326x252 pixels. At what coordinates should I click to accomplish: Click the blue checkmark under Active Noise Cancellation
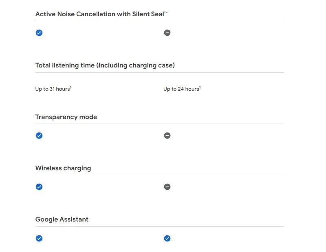click(x=39, y=33)
